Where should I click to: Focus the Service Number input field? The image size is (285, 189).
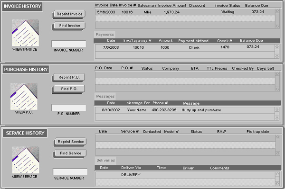click(x=70, y=172)
